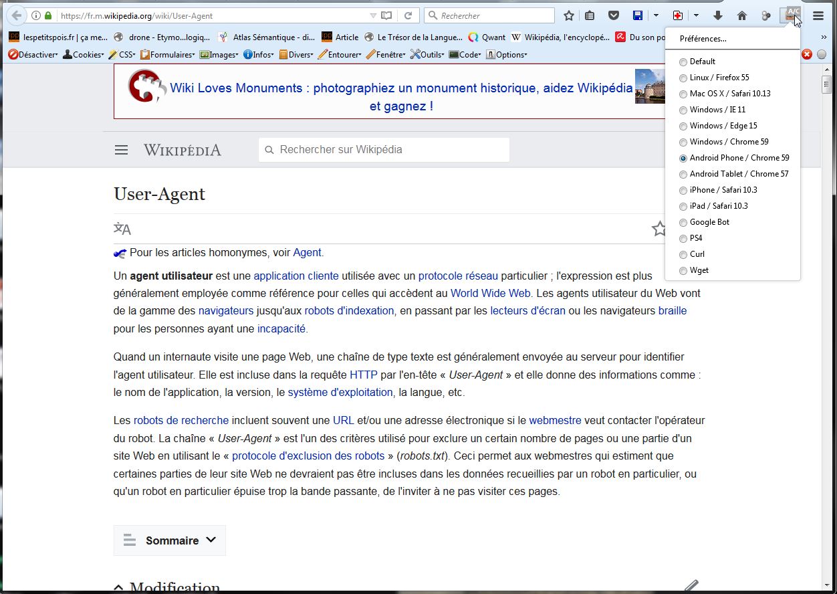Select Windows / Chrome 59 user agent
The image size is (837, 594).
723,142
